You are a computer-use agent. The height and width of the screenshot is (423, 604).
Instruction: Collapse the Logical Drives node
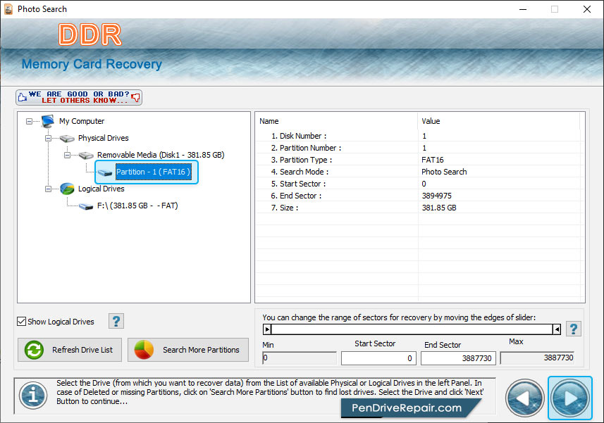tap(48, 189)
